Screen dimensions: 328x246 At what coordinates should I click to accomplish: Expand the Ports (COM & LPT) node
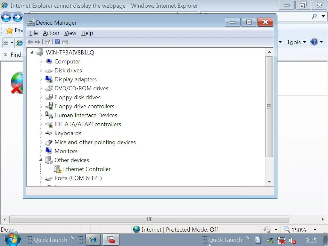(41, 178)
